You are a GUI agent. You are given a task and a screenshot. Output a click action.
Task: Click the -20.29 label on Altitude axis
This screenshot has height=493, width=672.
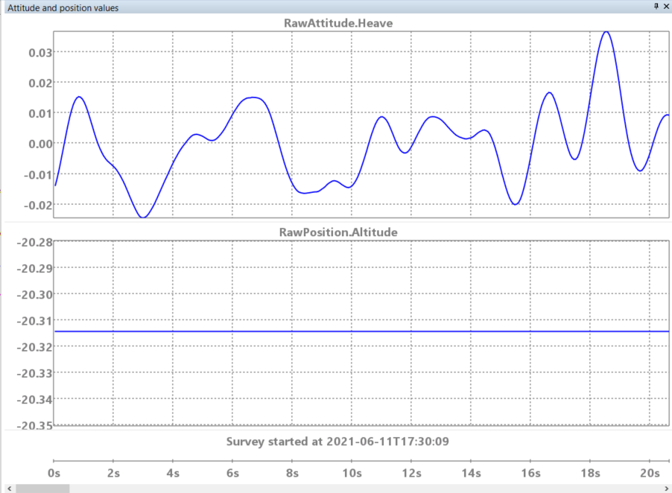(x=34, y=269)
